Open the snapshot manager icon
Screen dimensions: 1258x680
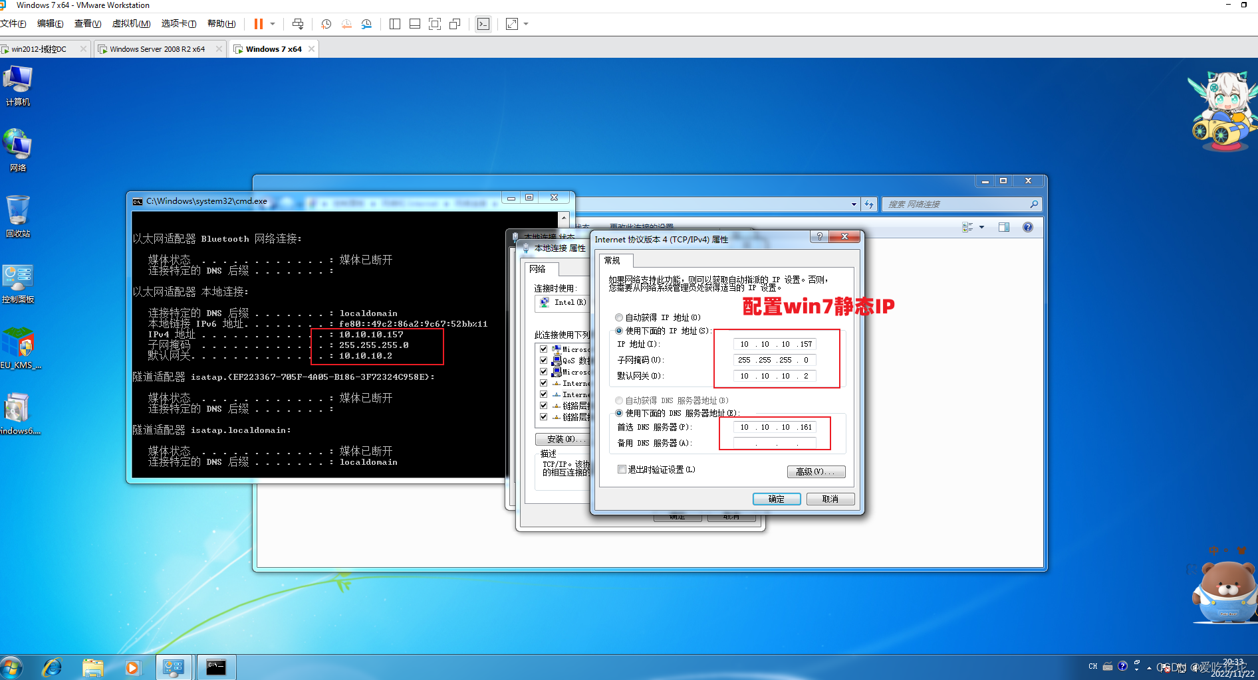coord(366,24)
